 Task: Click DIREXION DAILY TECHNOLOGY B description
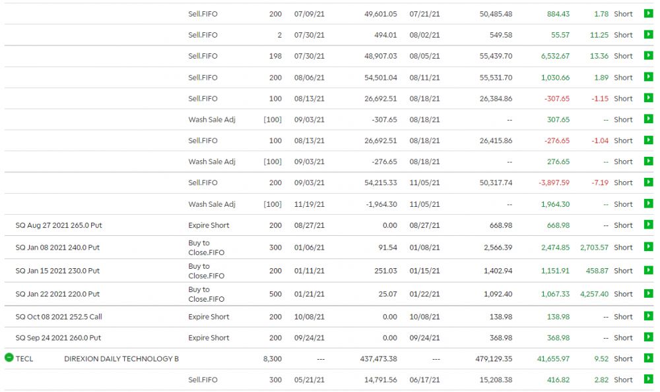[x=121, y=359]
